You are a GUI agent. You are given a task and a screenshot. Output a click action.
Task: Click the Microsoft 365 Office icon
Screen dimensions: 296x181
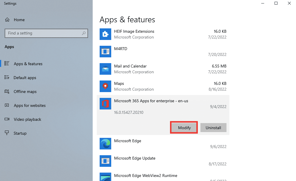[105, 104]
